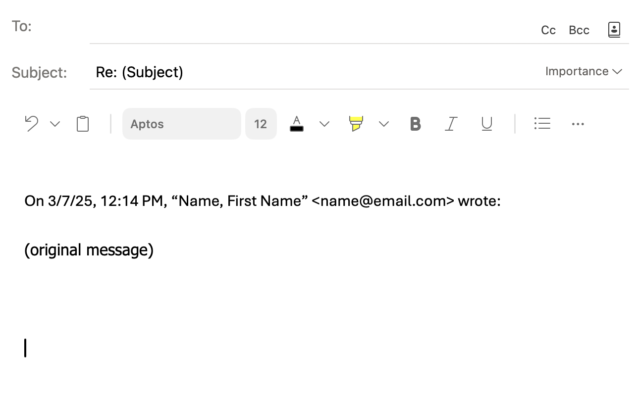
Task: Show the Cc field
Action: [548, 30]
